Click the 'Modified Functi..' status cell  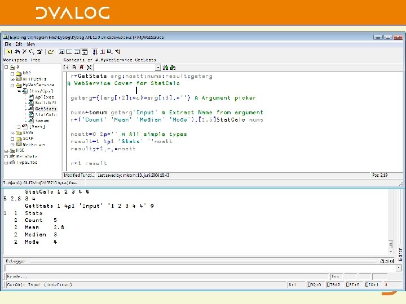click(x=79, y=175)
